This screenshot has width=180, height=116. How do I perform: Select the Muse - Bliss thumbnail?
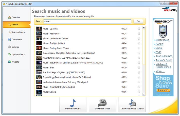click(x=39, y=68)
